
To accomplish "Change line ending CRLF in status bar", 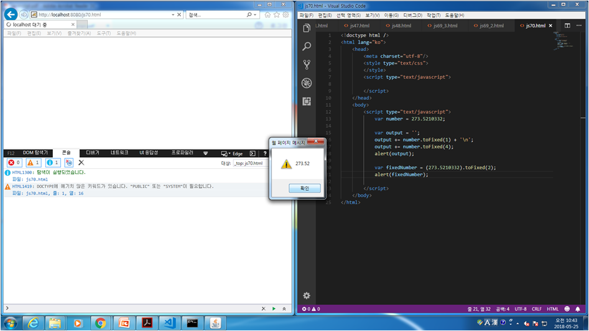I will [537, 309].
